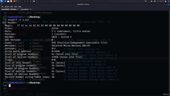Launch terminal emulator from panel
The image size is (170, 96).
pos(17,1)
